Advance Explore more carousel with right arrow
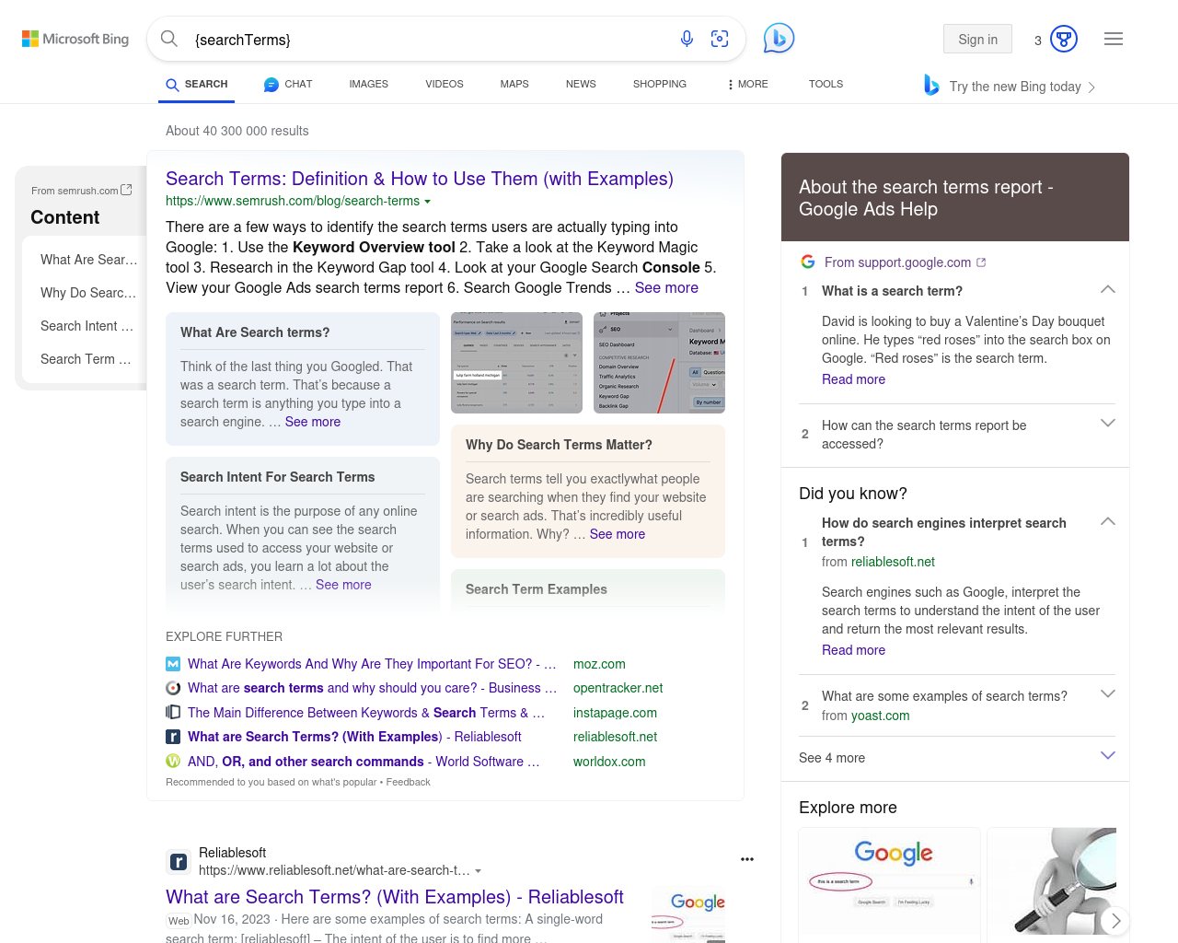The width and height of the screenshot is (1178, 943). (x=1115, y=921)
